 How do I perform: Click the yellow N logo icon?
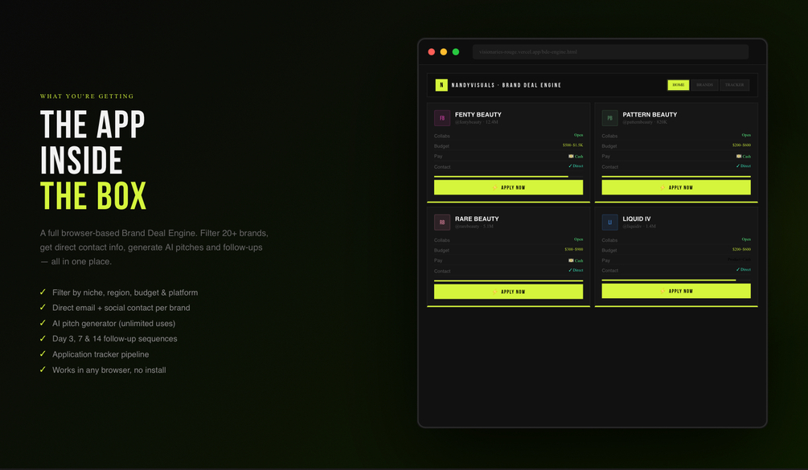tap(441, 85)
